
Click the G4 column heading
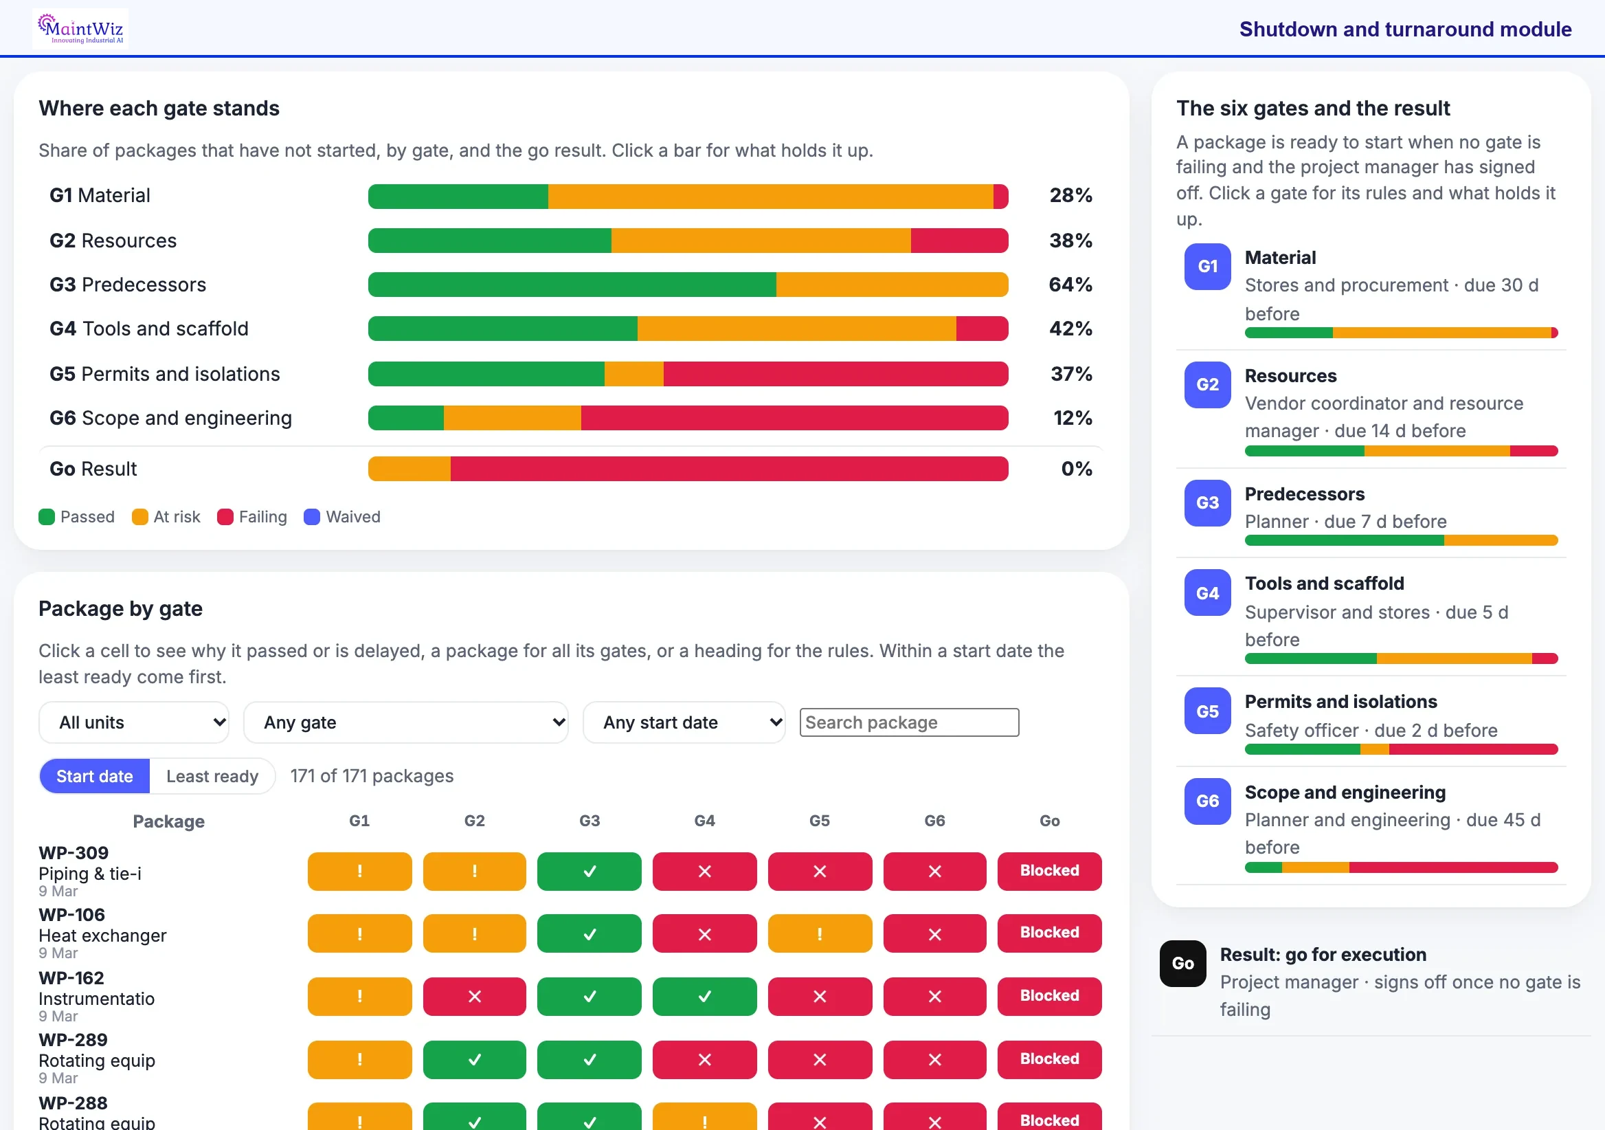(705, 821)
